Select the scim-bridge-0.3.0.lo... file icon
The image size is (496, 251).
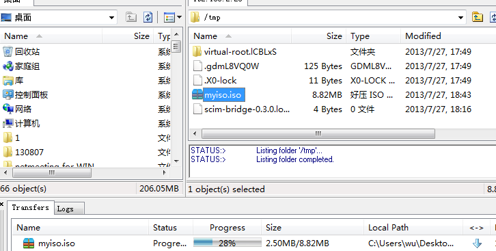[x=197, y=109]
